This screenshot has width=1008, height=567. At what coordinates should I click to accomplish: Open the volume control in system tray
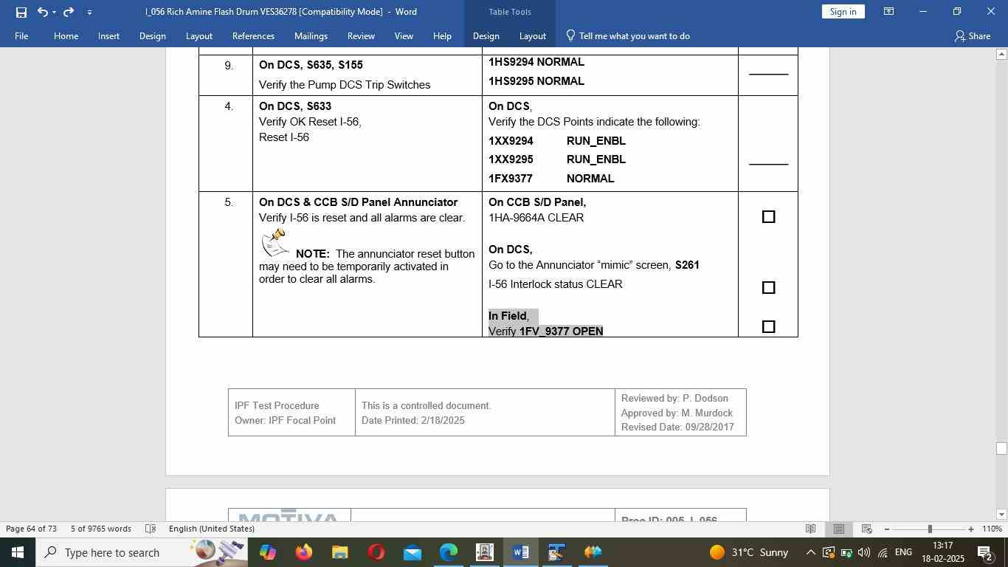863,552
